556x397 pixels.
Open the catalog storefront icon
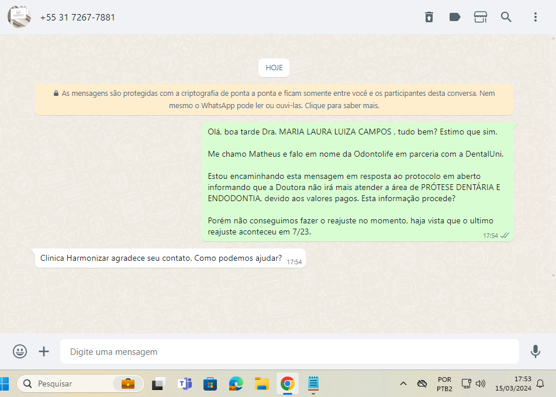tap(481, 17)
